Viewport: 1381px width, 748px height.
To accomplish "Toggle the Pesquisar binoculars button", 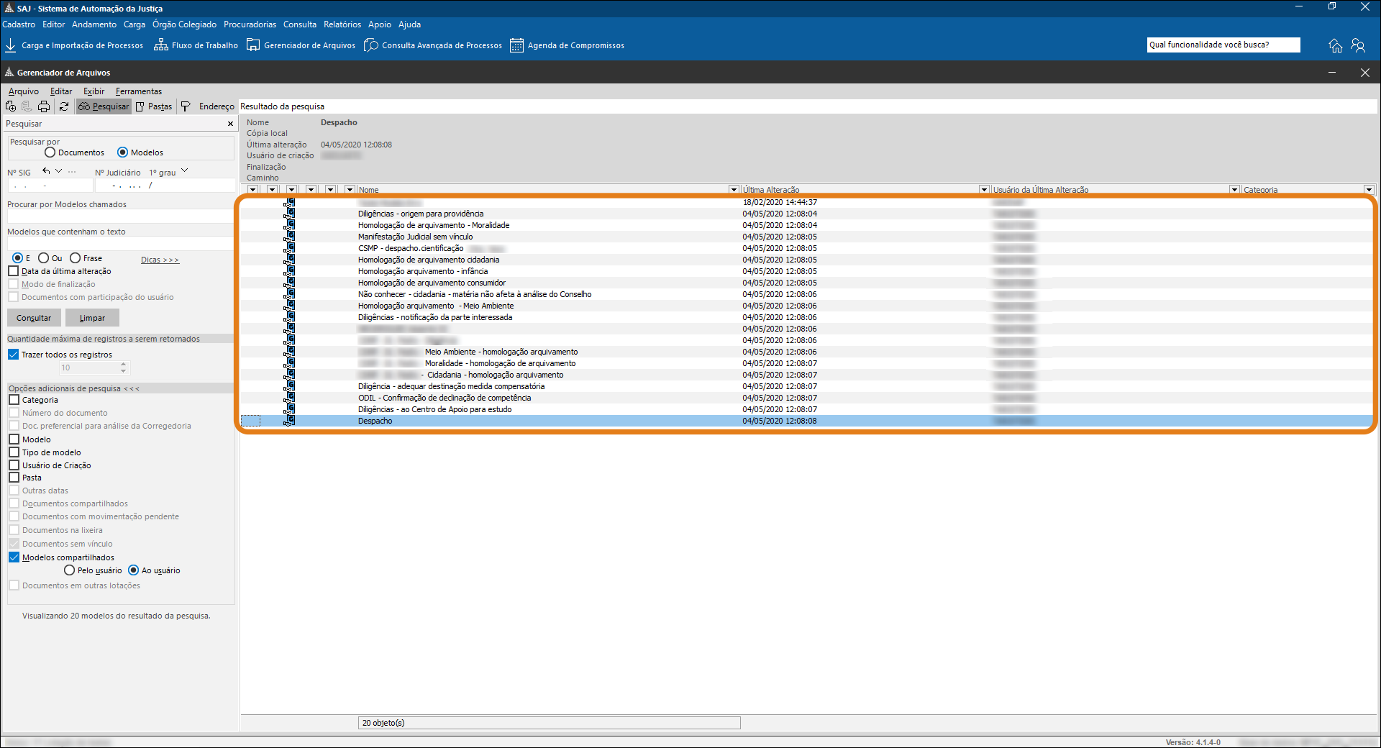I will pos(104,106).
